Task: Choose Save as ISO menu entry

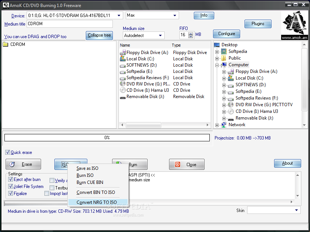Action: [x=98, y=168]
